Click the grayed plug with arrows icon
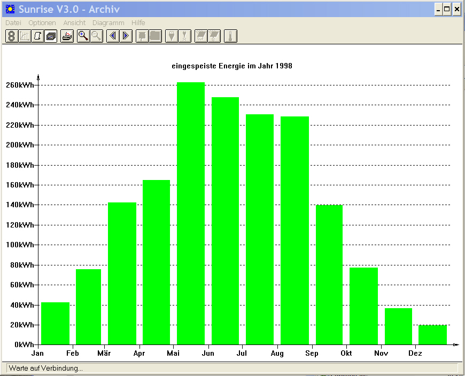 coord(184,36)
